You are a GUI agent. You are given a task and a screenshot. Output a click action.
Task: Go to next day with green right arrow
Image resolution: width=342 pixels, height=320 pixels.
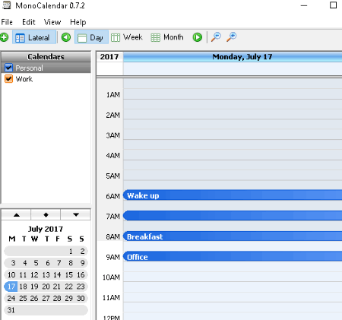click(198, 37)
